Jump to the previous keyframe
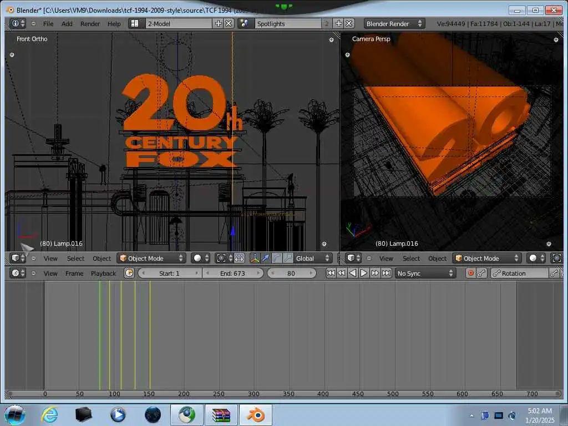The image size is (568, 426). pyautogui.click(x=341, y=273)
